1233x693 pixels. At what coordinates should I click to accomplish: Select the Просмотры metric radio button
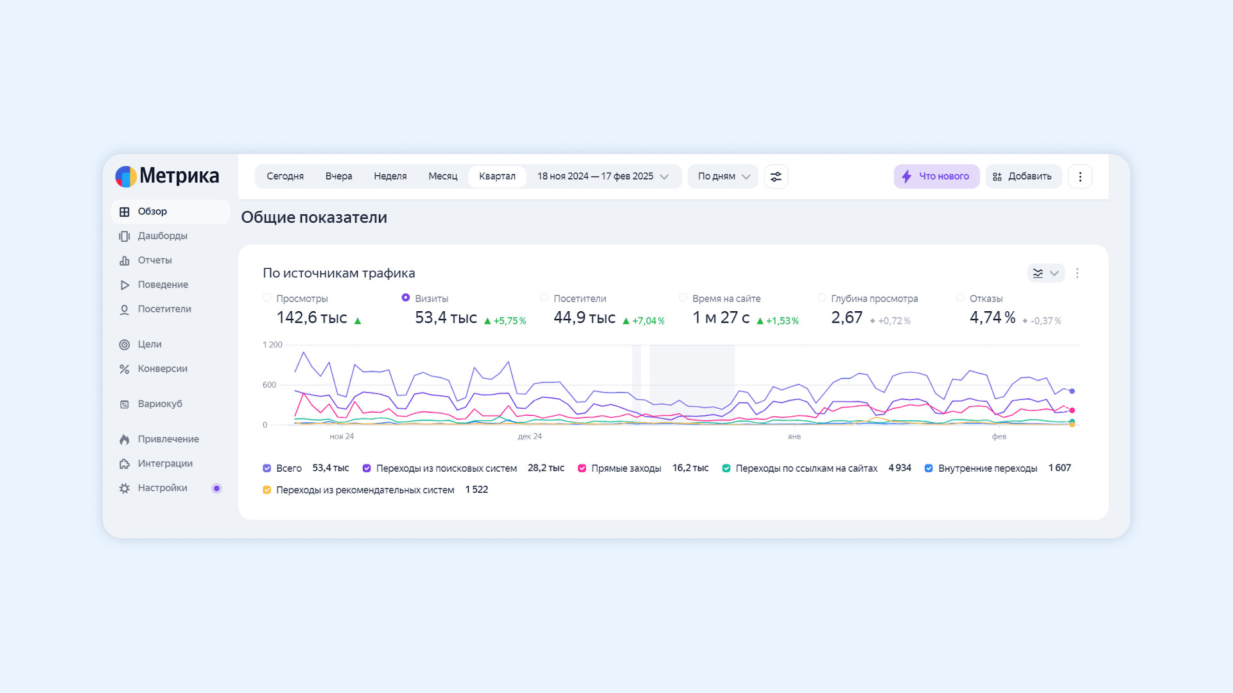click(267, 298)
